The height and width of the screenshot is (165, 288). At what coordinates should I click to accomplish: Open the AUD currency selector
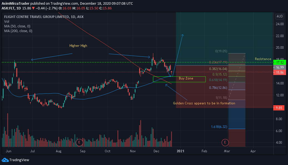click(280, 16)
